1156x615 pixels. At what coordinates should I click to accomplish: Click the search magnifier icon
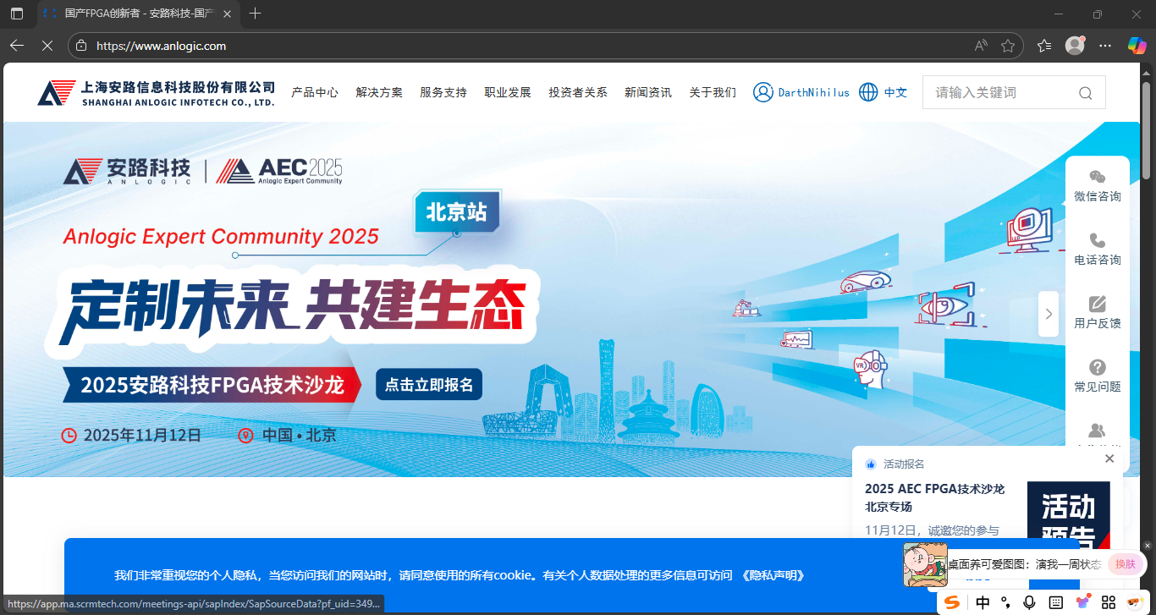[1085, 92]
